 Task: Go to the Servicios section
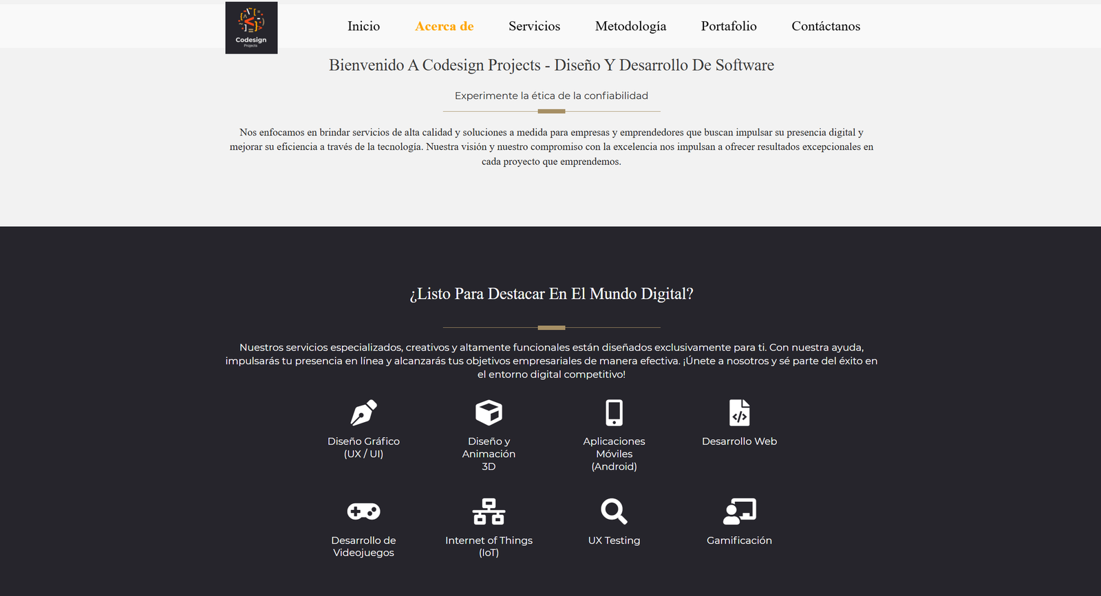[x=535, y=26]
